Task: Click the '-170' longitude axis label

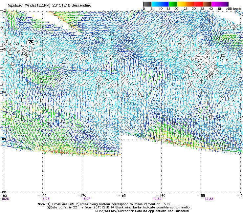Action: point(82,196)
